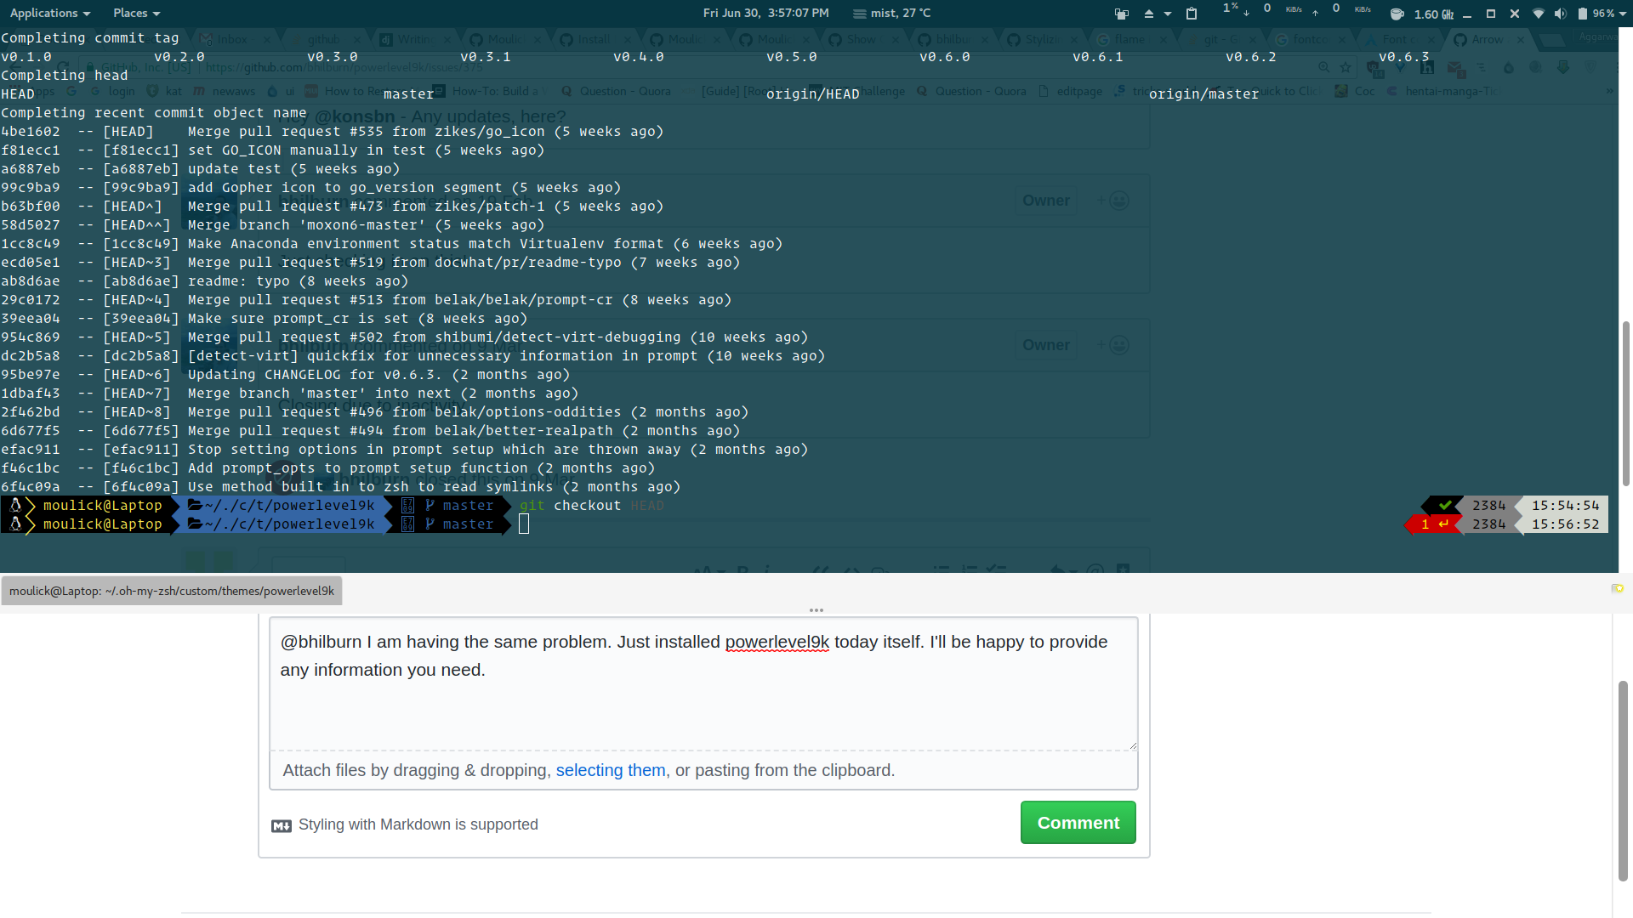Click the date and time clock
Screen dimensions: 1633x918
(x=765, y=13)
